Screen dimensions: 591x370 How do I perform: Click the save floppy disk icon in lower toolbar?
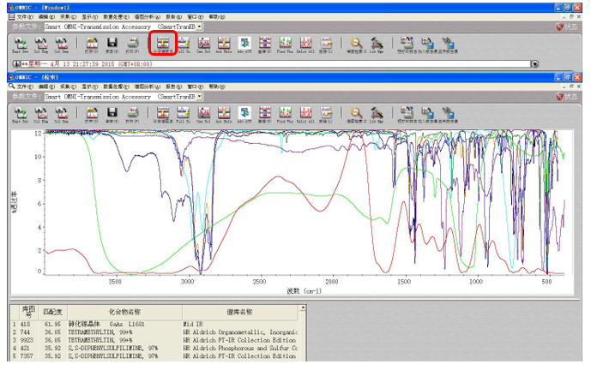tap(112, 114)
